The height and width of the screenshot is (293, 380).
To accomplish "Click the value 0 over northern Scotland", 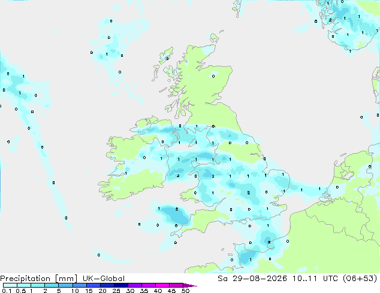I will 213,76.
